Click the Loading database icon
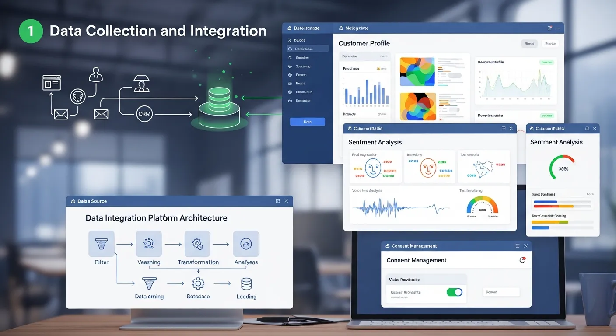Image resolution: width=616 pixels, height=336 pixels. [246, 284]
